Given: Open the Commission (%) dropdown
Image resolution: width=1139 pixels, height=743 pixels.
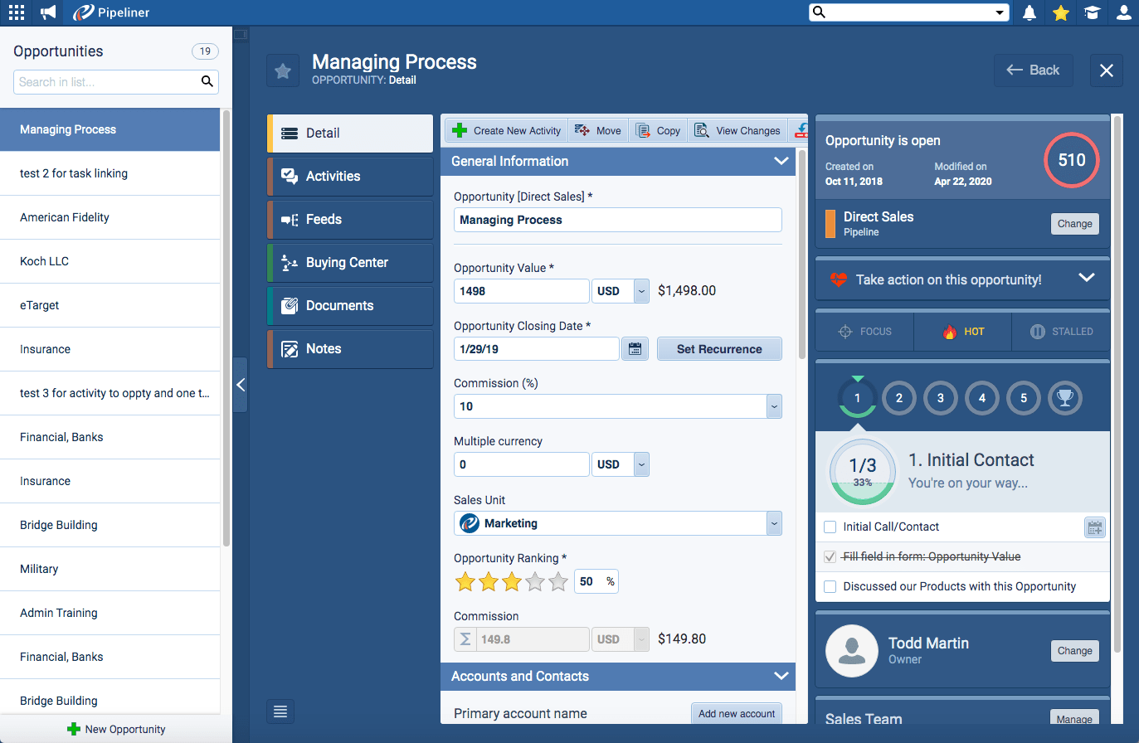Looking at the screenshot, I should (x=773, y=406).
